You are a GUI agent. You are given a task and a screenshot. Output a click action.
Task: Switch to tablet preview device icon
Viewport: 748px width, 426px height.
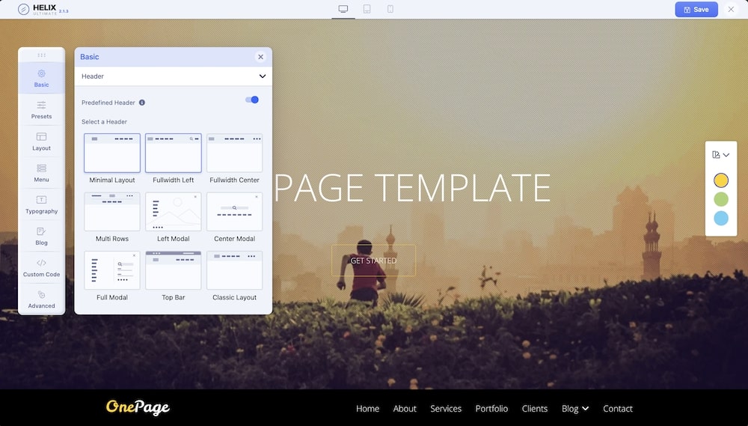tap(367, 9)
